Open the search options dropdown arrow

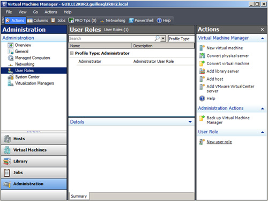(x=163, y=39)
